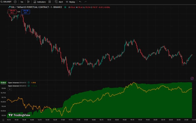The height and width of the screenshot is (123, 196).
Task: Click the close price C170.57 value
Action: point(94,7)
